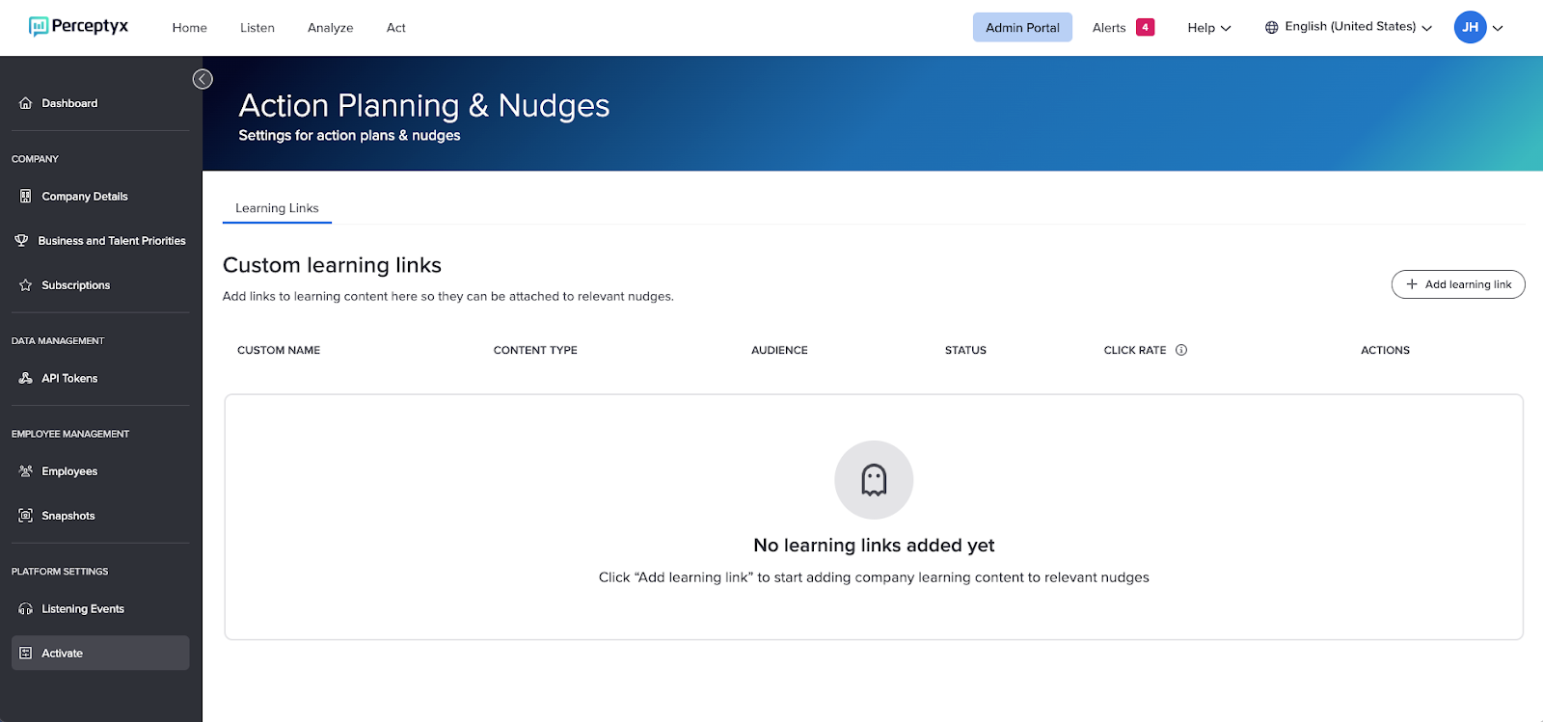Click the PLATFORM SETTINGS section label
The width and height of the screenshot is (1543, 722).
click(x=60, y=572)
